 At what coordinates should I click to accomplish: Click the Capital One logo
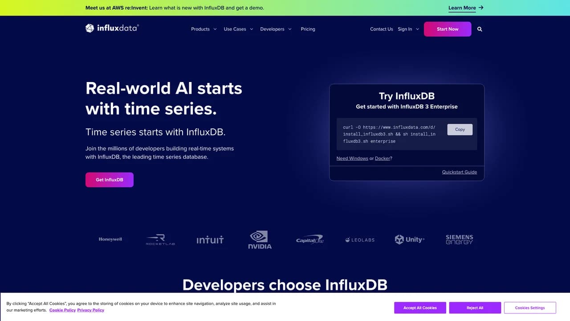click(310, 239)
